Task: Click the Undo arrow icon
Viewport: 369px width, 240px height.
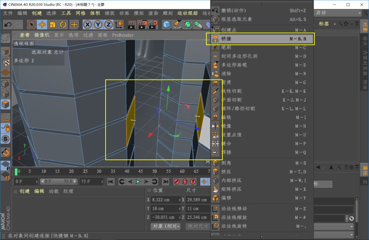Action: [x=8, y=25]
